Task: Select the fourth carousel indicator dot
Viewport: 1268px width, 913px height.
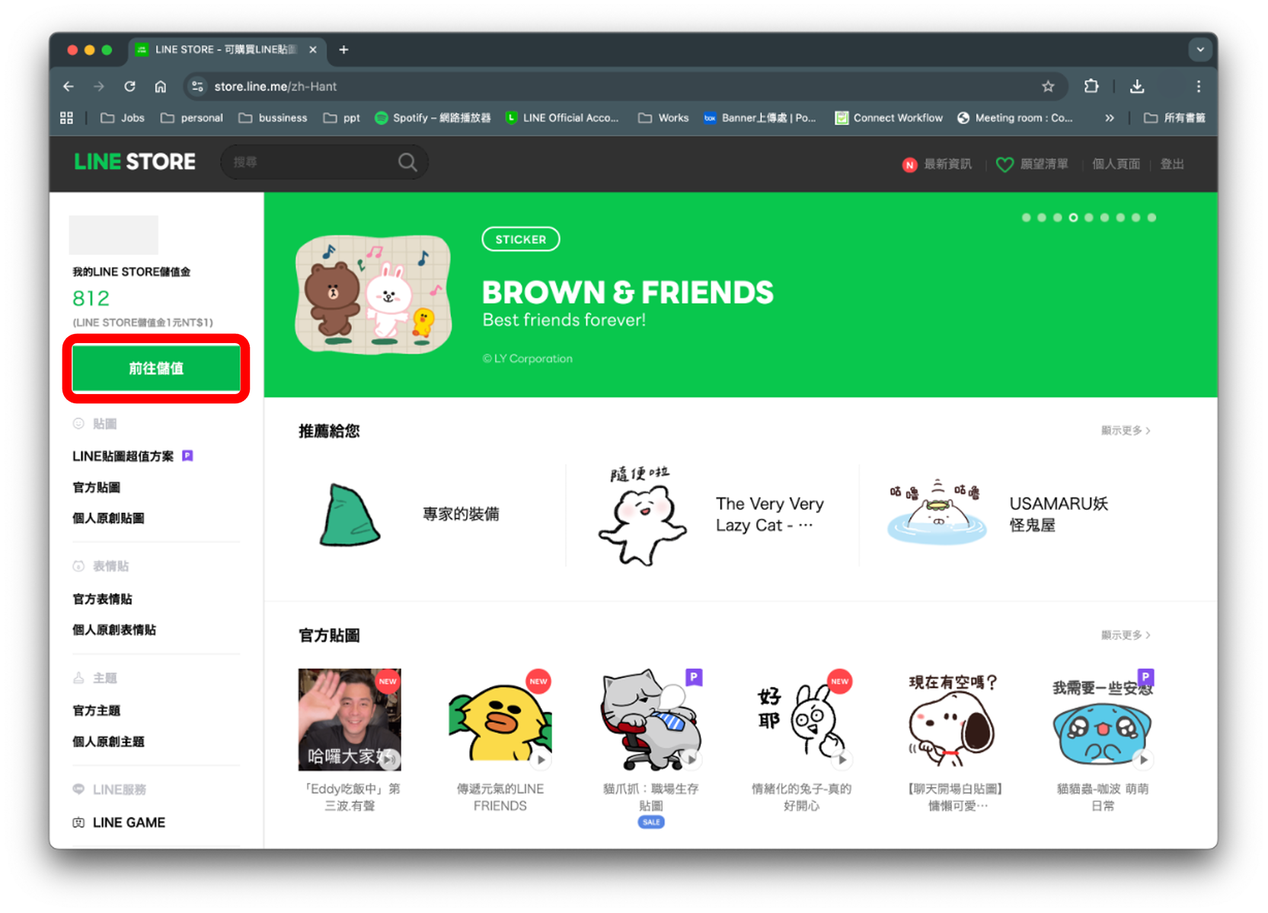Action: pos(1073,218)
